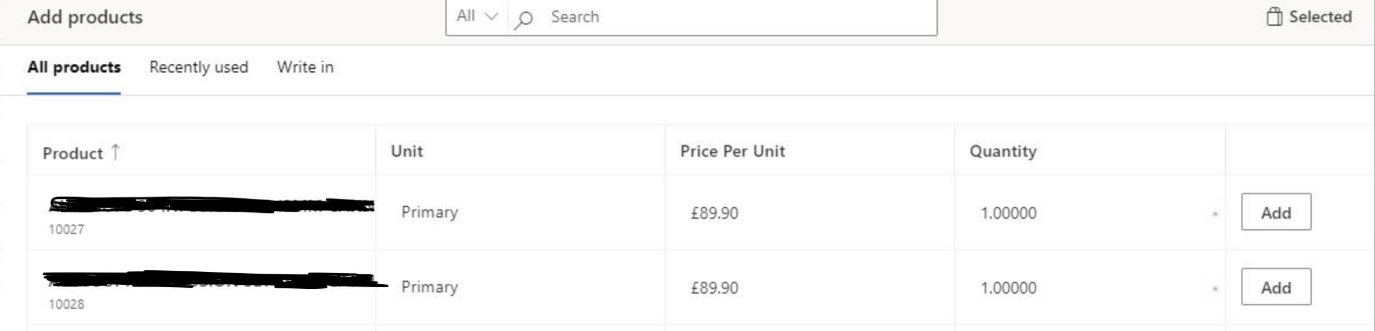Open the Recently used tab

click(199, 67)
